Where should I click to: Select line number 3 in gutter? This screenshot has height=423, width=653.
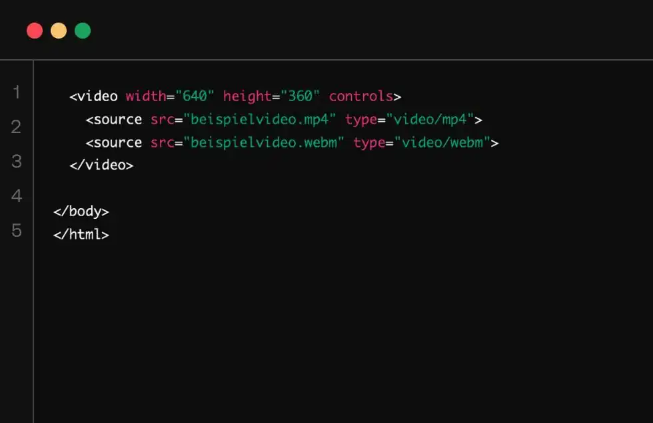pyautogui.click(x=17, y=161)
